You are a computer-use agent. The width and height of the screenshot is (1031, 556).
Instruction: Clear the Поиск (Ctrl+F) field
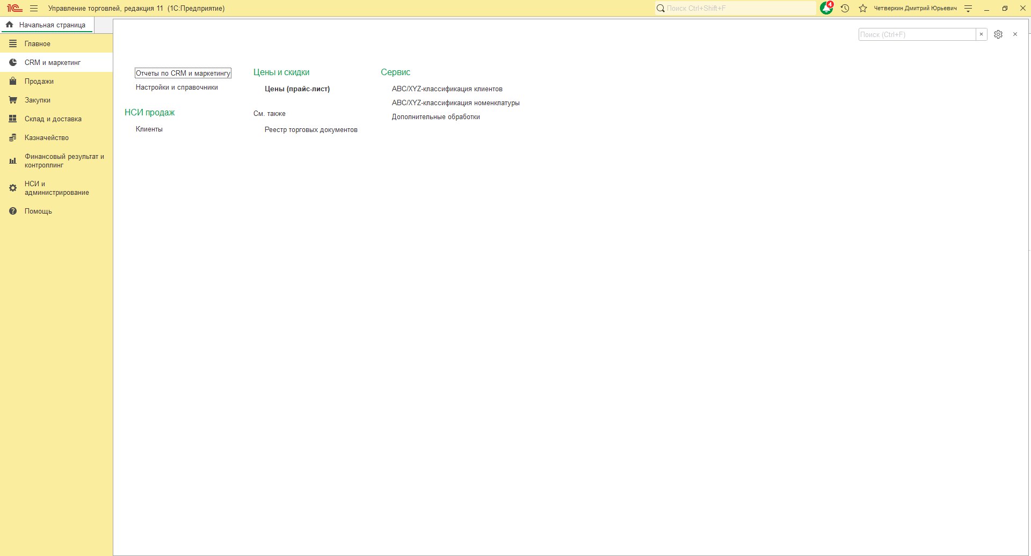tap(981, 34)
